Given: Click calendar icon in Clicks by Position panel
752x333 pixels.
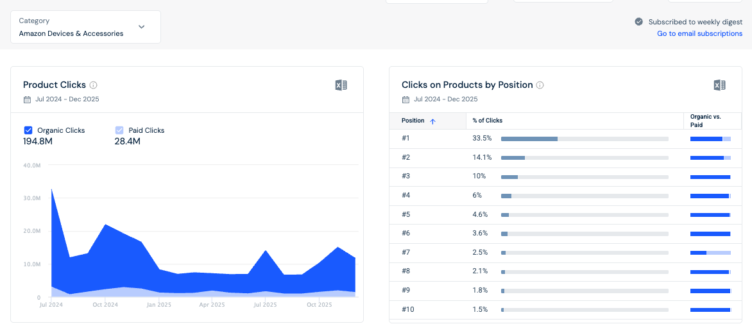Looking at the screenshot, I should point(406,100).
